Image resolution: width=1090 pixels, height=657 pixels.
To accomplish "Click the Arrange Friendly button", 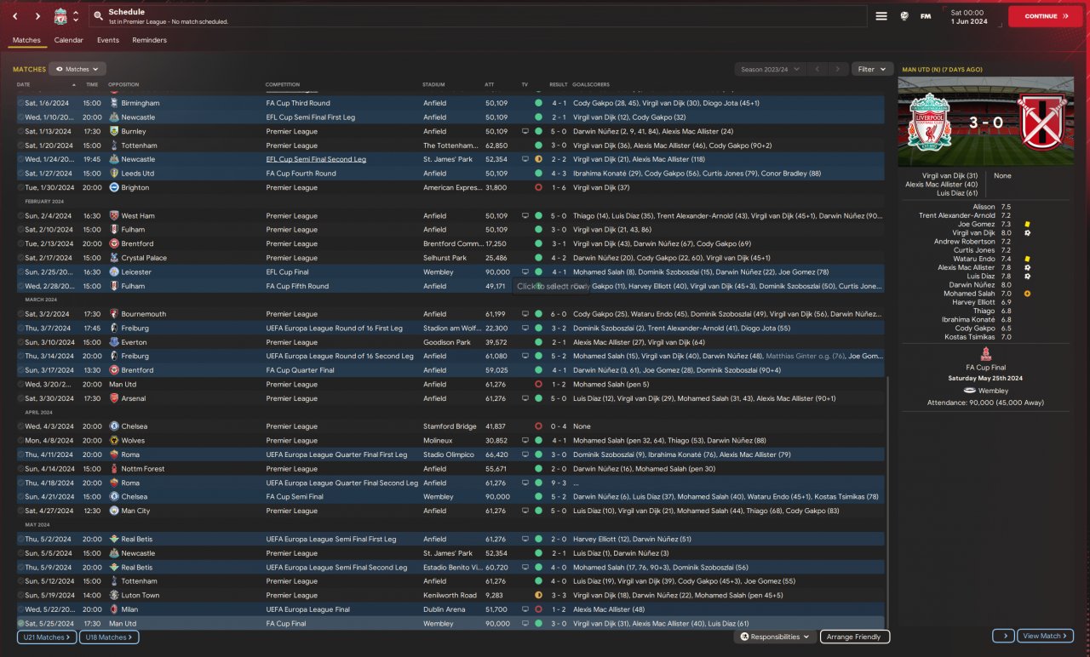I will [855, 637].
